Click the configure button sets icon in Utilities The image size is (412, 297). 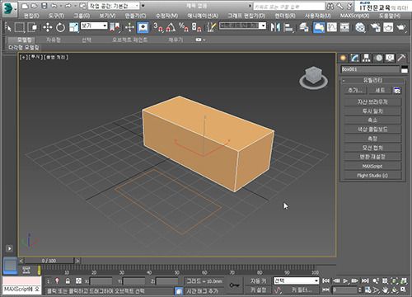[x=396, y=91]
